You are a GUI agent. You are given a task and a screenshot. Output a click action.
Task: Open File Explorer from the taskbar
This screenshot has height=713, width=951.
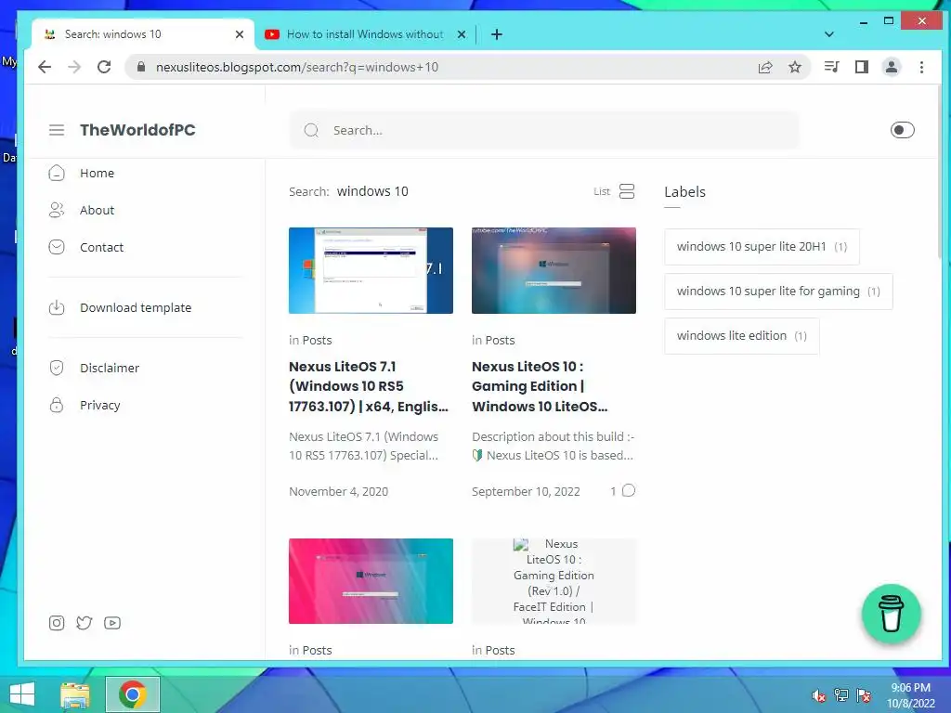click(75, 694)
